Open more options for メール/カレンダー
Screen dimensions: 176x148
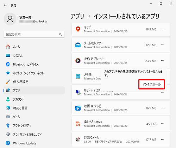pyautogui.click(x=163, y=45)
